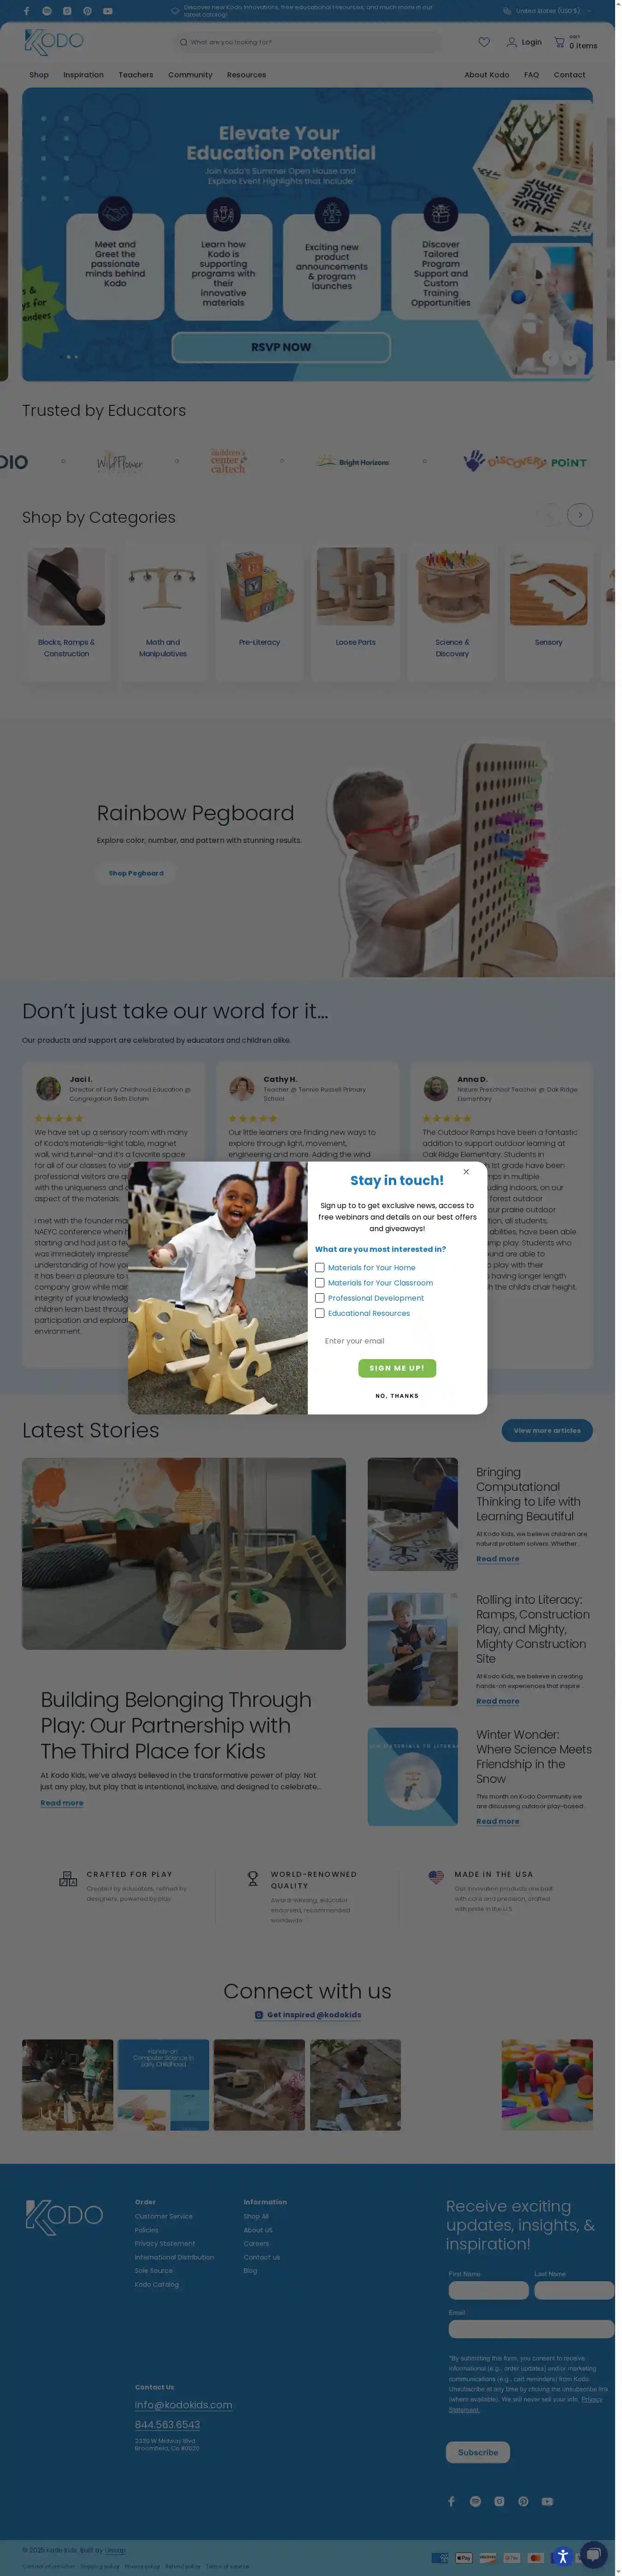Click the Kodo logo in header
Screen dimensions: 622x2576
tap(53, 42)
